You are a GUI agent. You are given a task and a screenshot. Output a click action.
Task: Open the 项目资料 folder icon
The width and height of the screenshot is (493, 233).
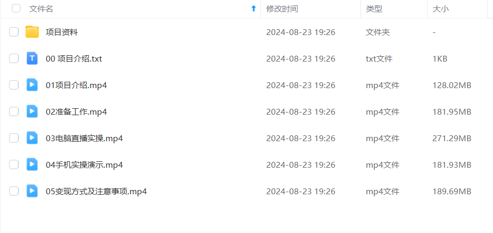(x=32, y=32)
